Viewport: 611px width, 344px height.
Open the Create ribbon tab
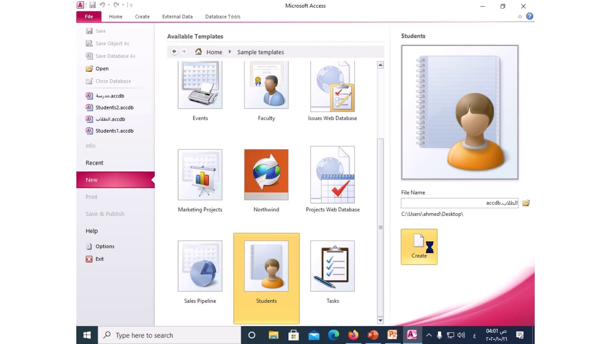point(142,16)
